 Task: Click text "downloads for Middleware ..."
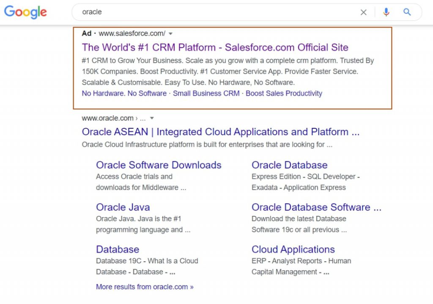pyautogui.click(x=141, y=188)
